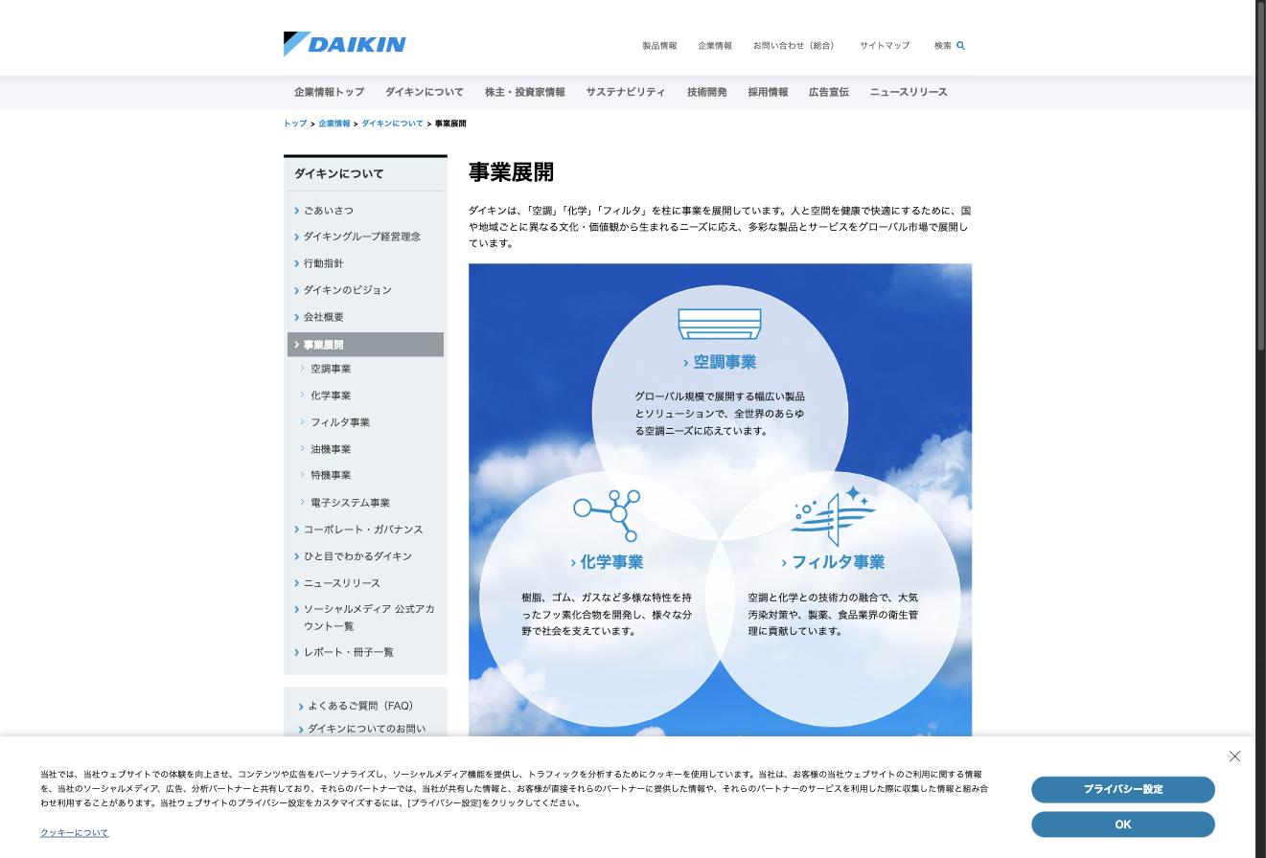Go to トップ in breadcrumb
The height and width of the screenshot is (858, 1266).
[x=295, y=124]
